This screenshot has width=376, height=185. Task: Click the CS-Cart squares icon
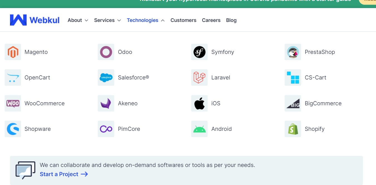click(x=293, y=77)
